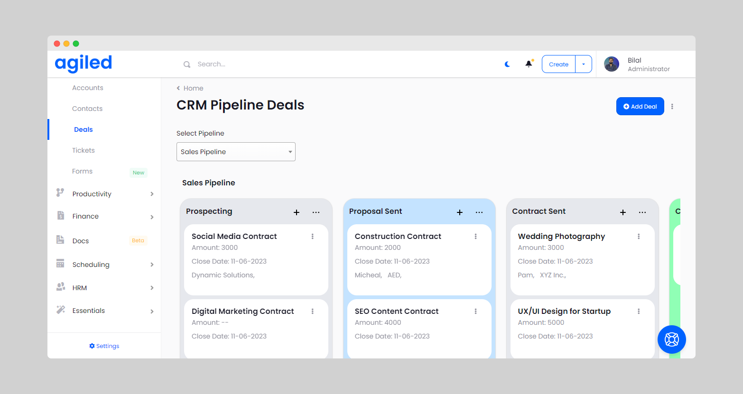Open Tickets from the sidebar

click(84, 150)
